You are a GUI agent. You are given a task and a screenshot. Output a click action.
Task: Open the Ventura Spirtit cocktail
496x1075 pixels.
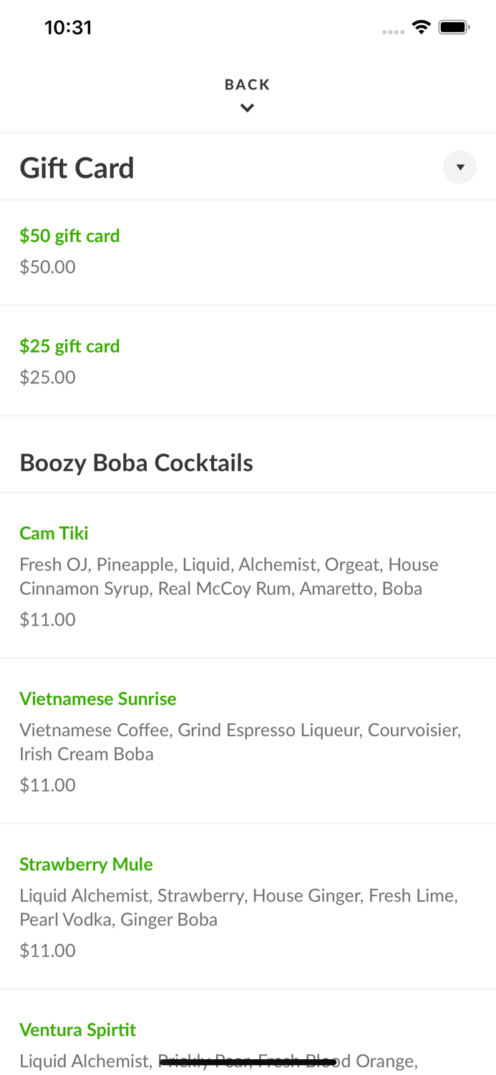pos(77,1030)
